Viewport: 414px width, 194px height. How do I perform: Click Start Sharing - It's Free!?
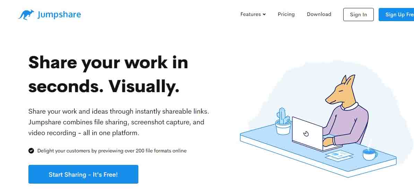(83, 174)
